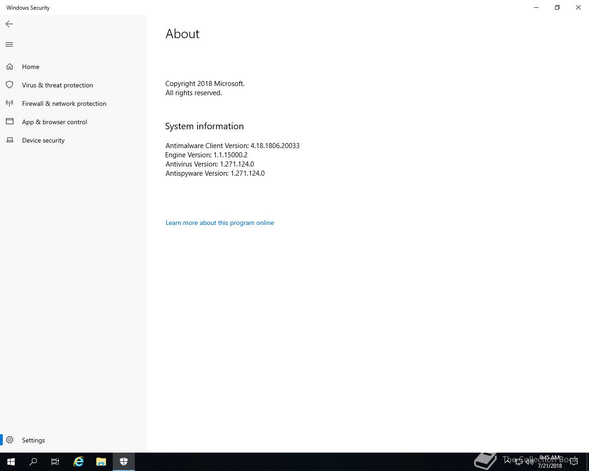The height and width of the screenshot is (471, 589).
Task: Select the Antivirus Version 1.271.124.0 line
Action: tap(210, 164)
